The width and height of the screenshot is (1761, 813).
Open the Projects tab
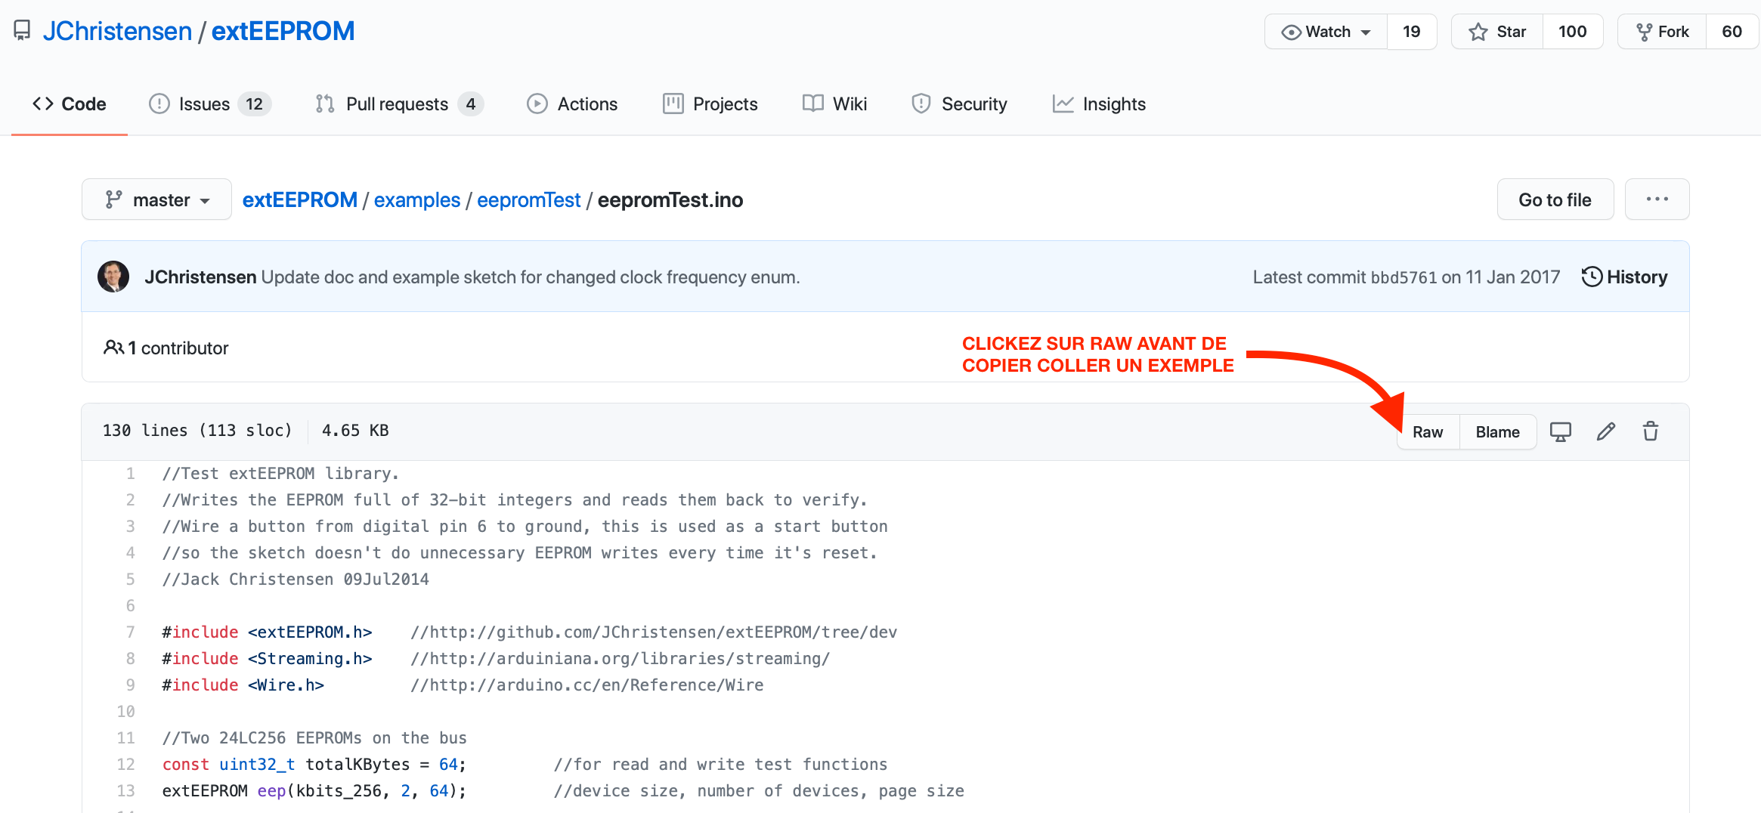[710, 104]
